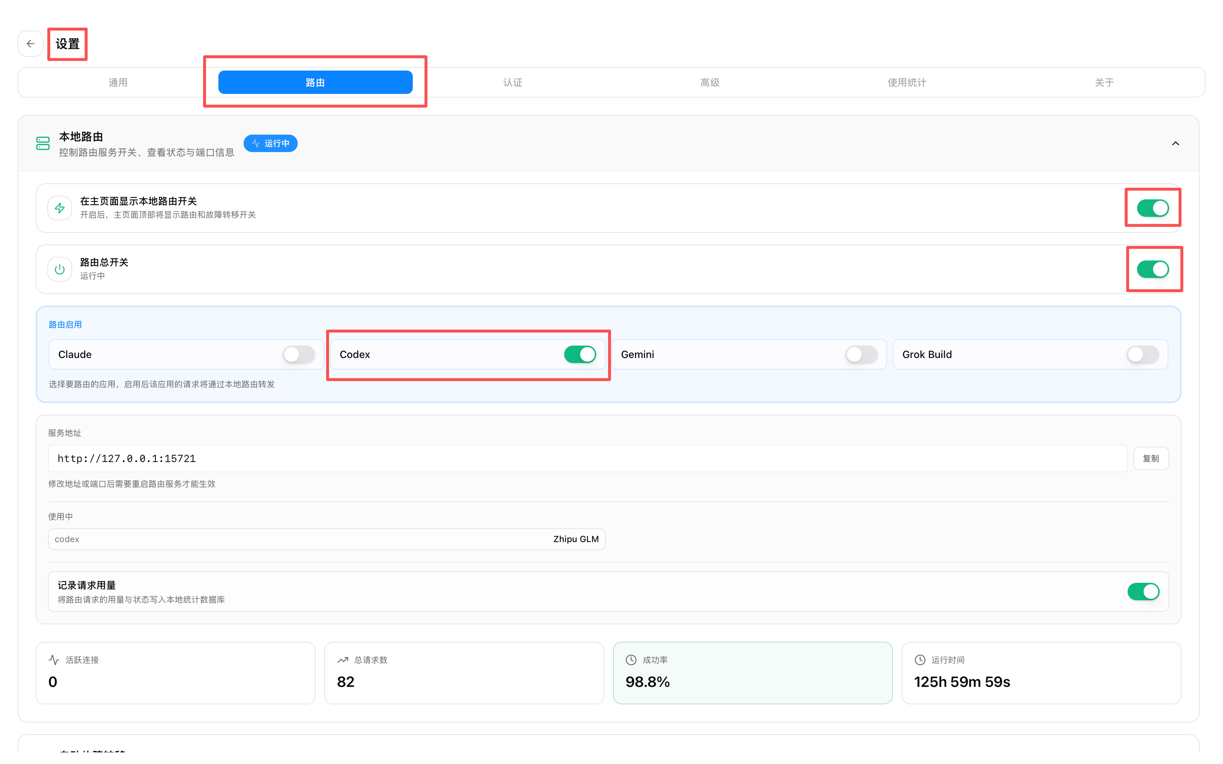Click the 修改地址或端口后需要重启 hint text
This screenshot has width=1223, height=764.
(x=131, y=484)
